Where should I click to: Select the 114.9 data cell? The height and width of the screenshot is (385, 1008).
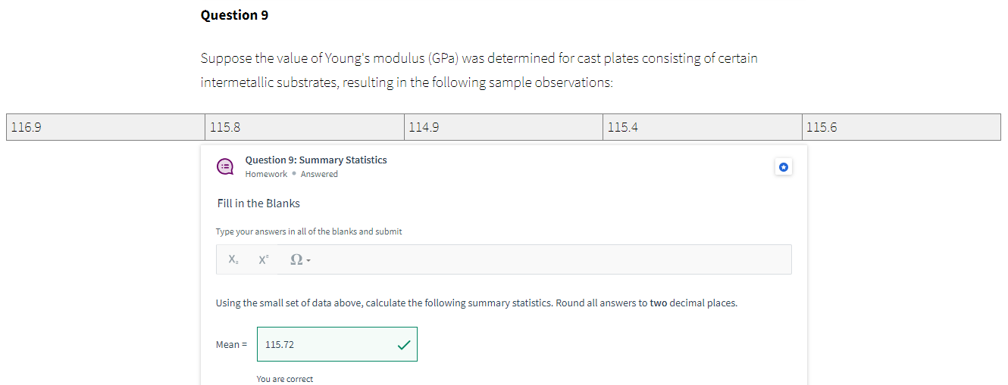click(503, 127)
